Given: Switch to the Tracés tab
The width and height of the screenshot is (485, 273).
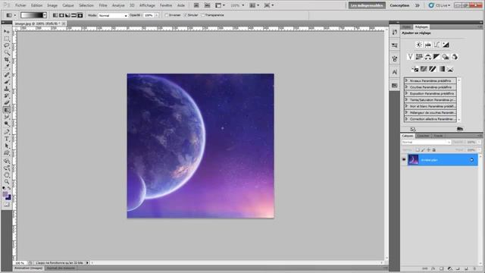Looking at the screenshot, I should click(x=438, y=136).
